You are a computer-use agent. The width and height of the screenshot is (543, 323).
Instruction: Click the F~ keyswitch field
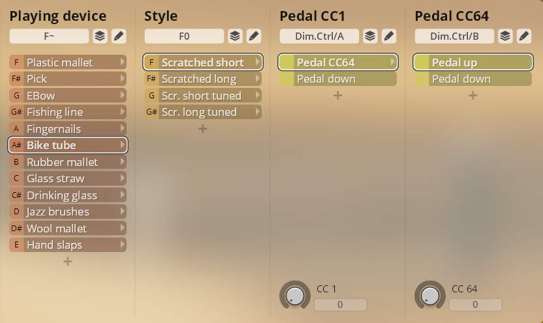pyautogui.click(x=49, y=36)
